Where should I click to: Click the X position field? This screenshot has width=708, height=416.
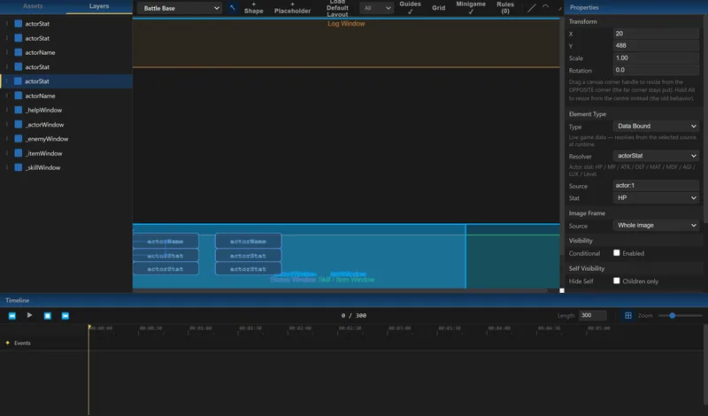click(x=656, y=34)
